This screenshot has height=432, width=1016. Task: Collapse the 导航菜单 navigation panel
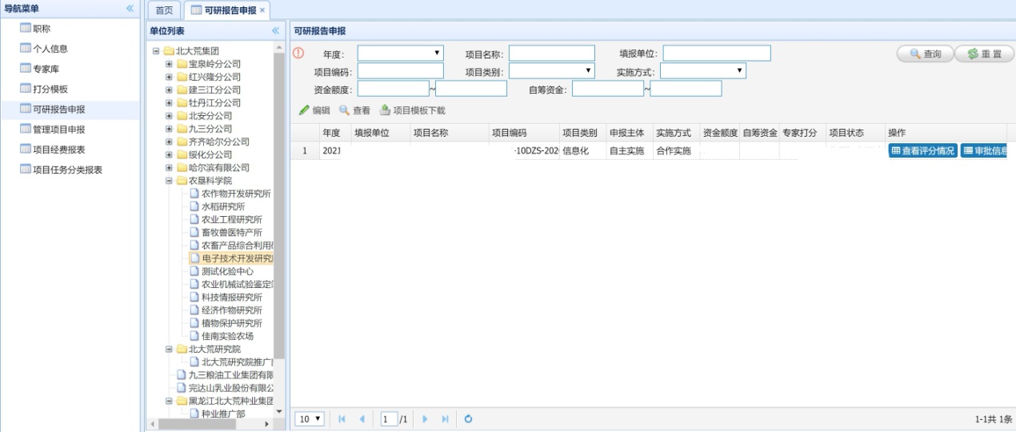click(130, 8)
